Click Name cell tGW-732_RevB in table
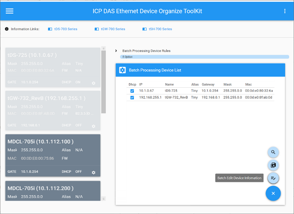 (176, 97)
